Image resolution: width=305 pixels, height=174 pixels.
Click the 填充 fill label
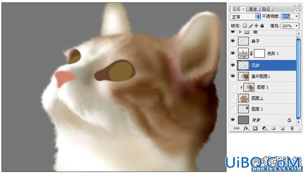[274, 26]
